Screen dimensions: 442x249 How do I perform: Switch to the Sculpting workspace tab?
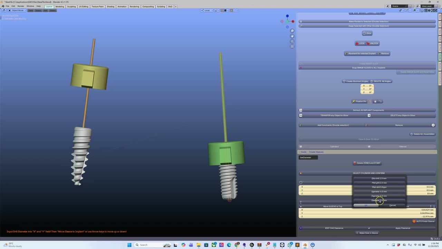click(71, 7)
